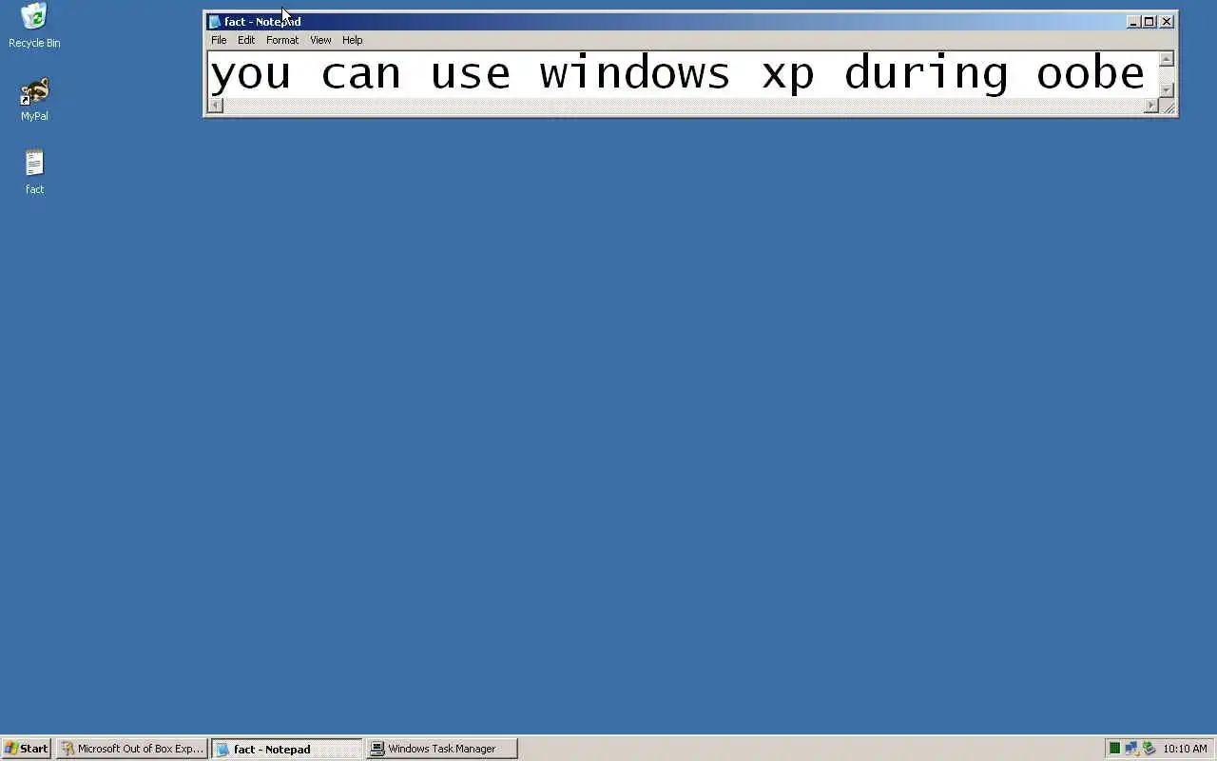Viewport: 1217px width, 761px height.
Task: Click the vertical scrollbar down arrow in Notepad
Action: 1167,90
